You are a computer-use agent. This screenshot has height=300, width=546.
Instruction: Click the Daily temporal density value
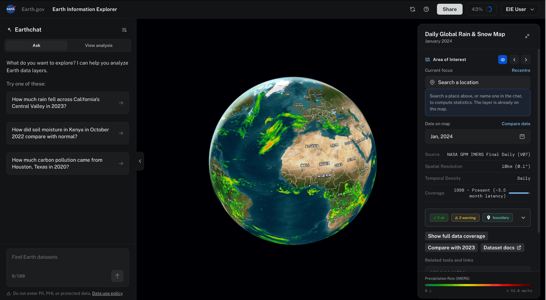click(x=524, y=179)
